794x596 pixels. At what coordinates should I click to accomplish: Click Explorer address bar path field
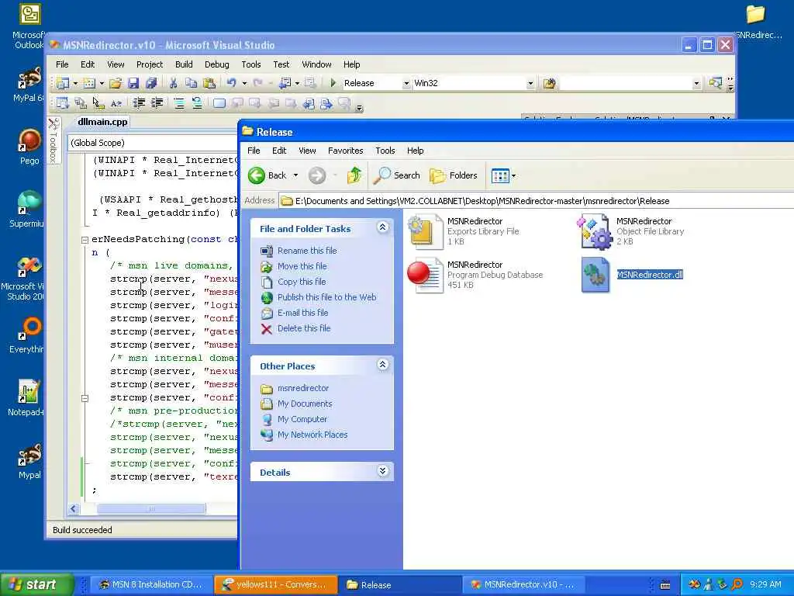pos(536,201)
